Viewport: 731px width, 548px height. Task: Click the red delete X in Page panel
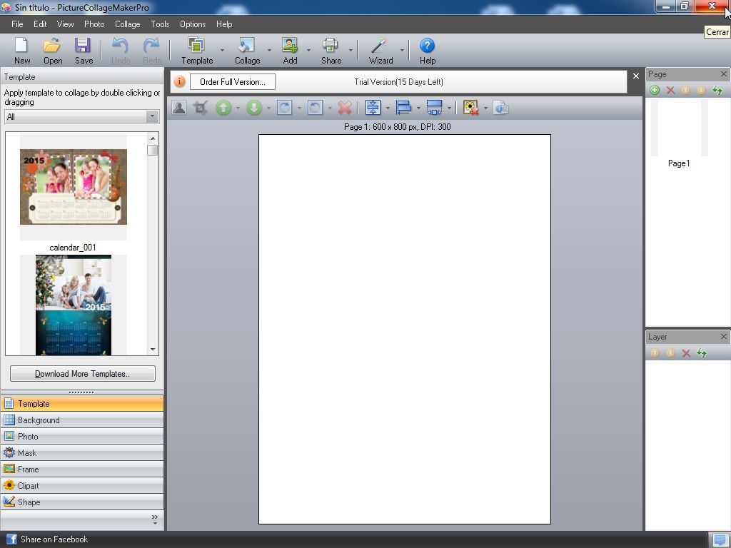[670, 90]
